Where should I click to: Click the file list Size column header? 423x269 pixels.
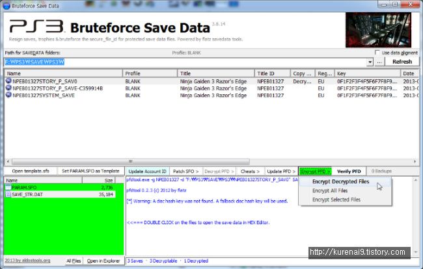pos(99,181)
